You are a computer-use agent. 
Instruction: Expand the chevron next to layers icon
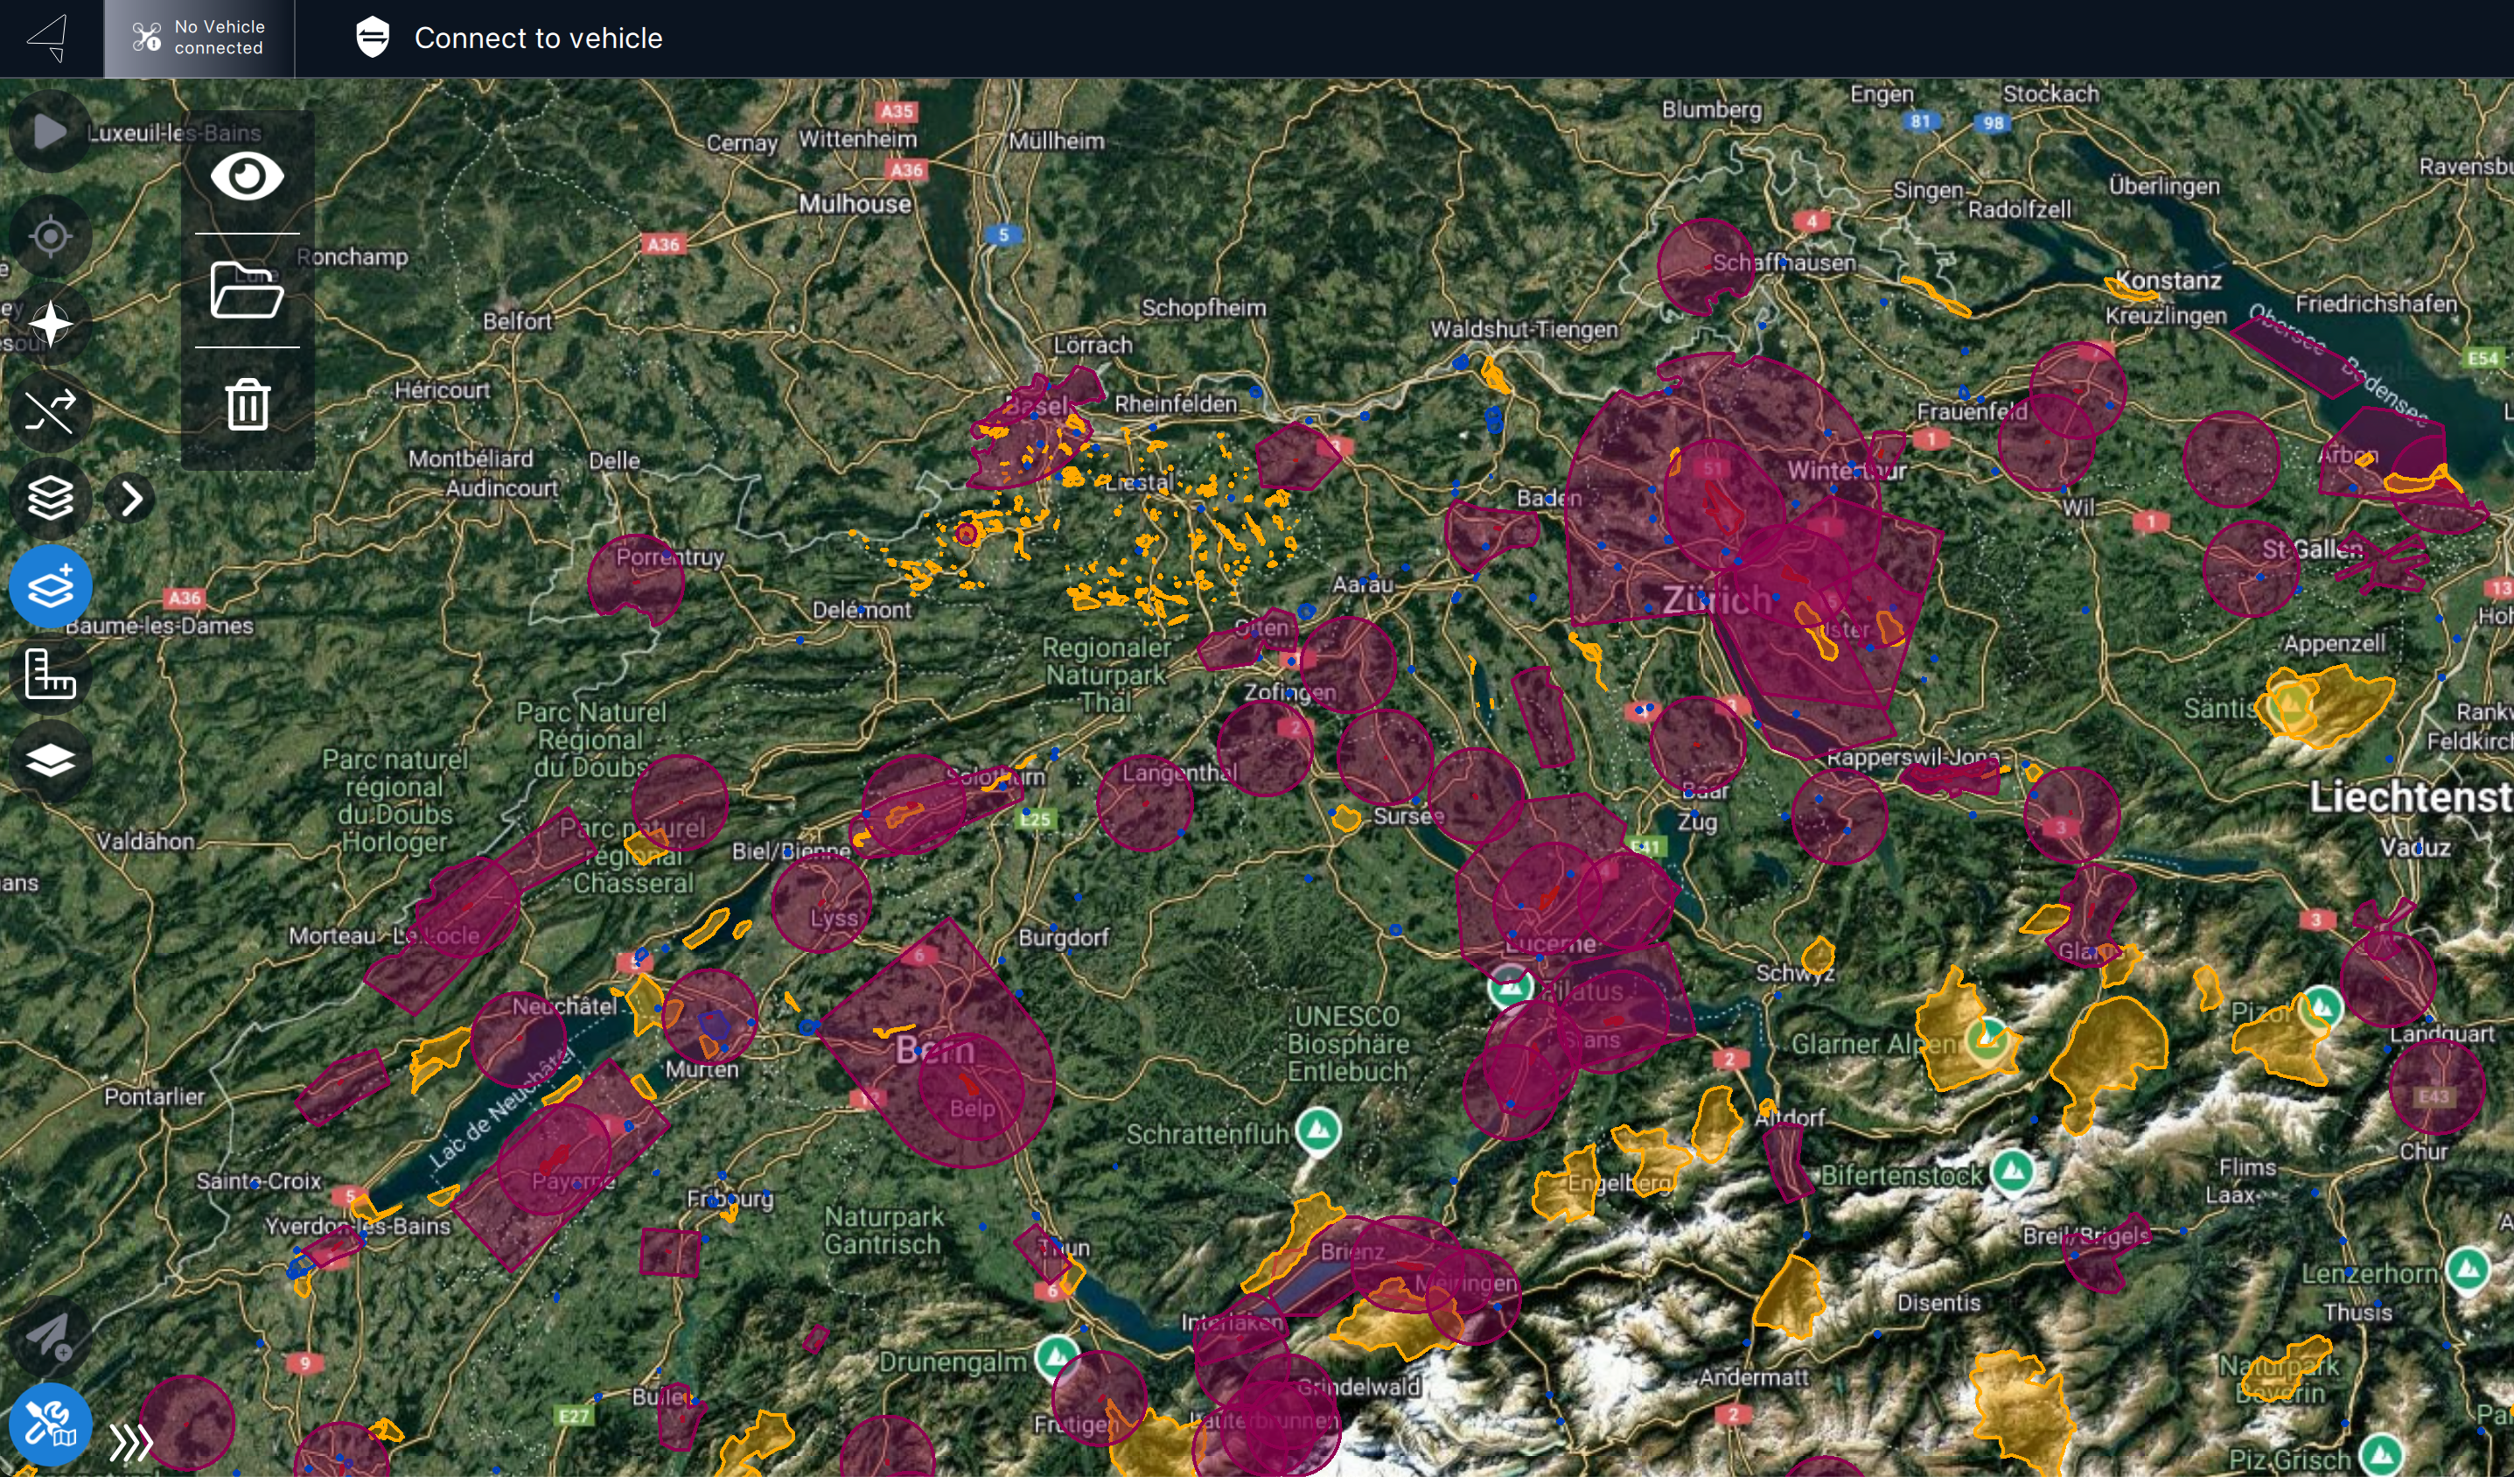coord(132,498)
